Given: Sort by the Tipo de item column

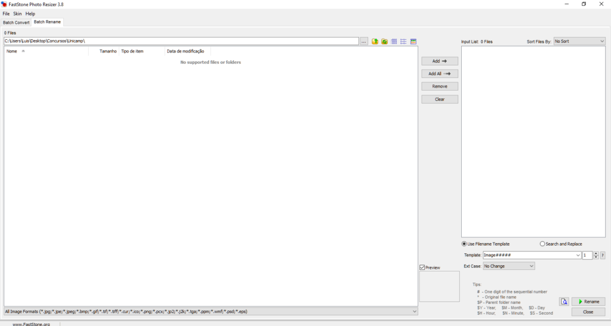Looking at the screenshot, I should click(142, 51).
